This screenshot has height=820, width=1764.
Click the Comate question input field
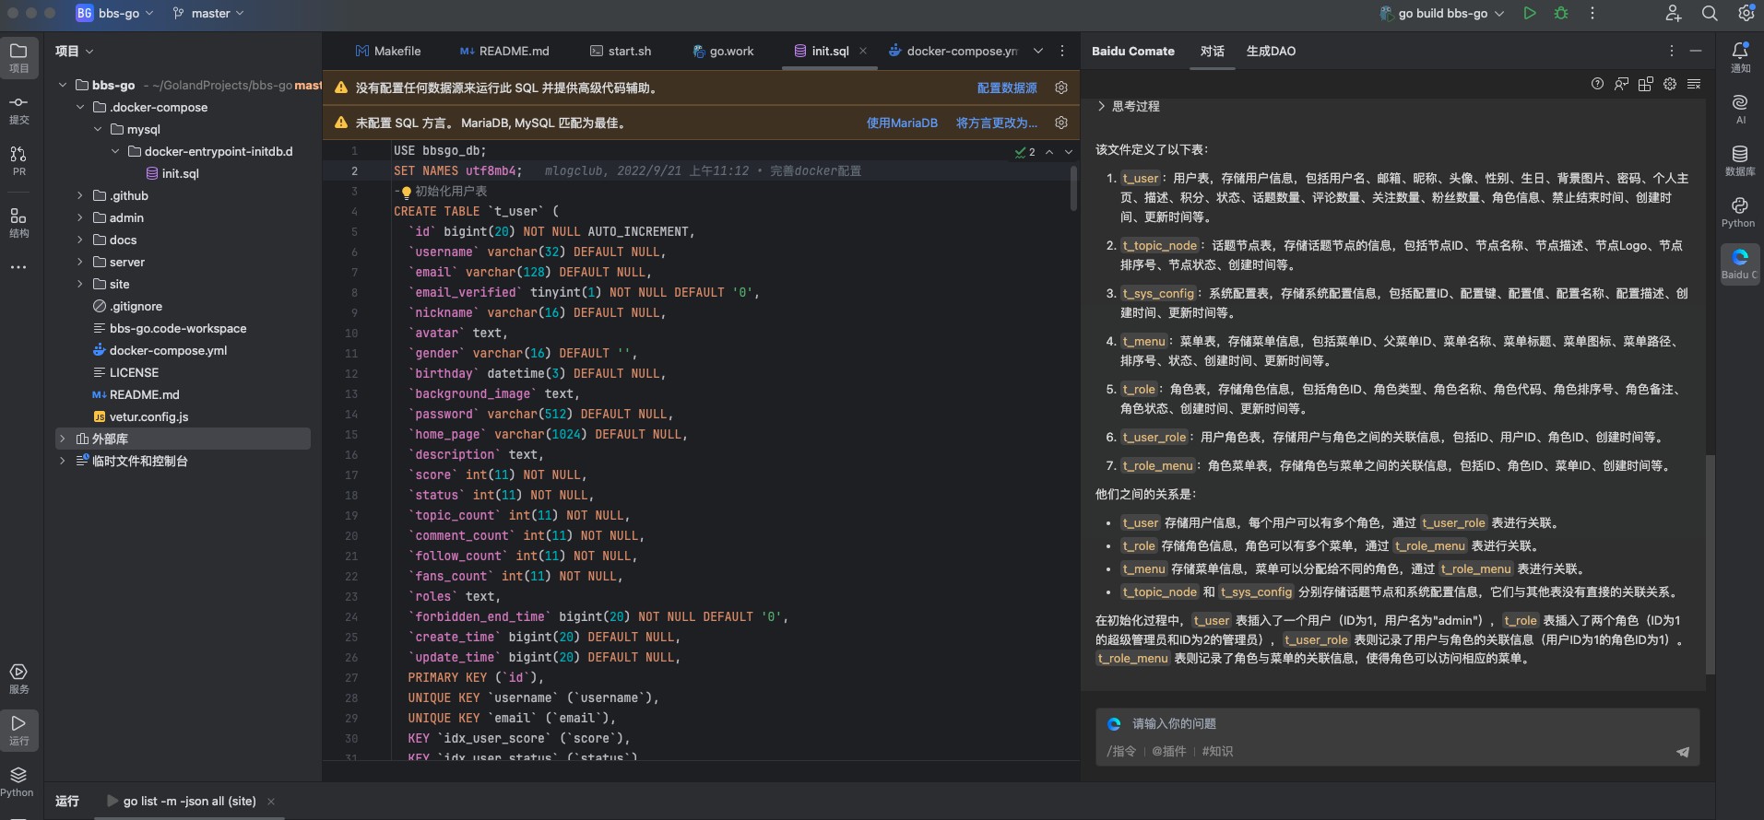coord(1397,723)
